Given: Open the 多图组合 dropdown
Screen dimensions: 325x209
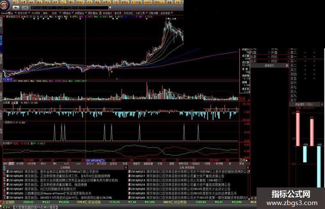Looking at the screenshot, I should (80, 13).
